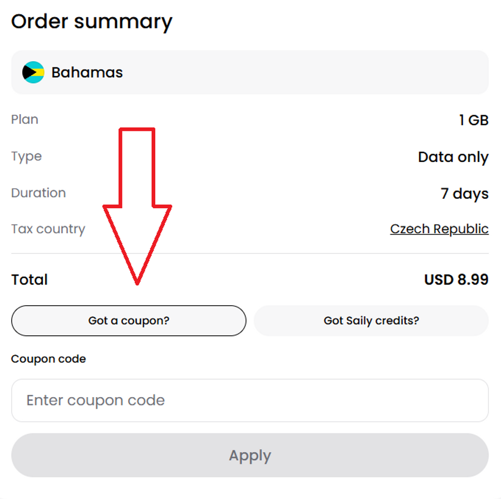Focus the Enter coupon code field

tap(250, 400)
